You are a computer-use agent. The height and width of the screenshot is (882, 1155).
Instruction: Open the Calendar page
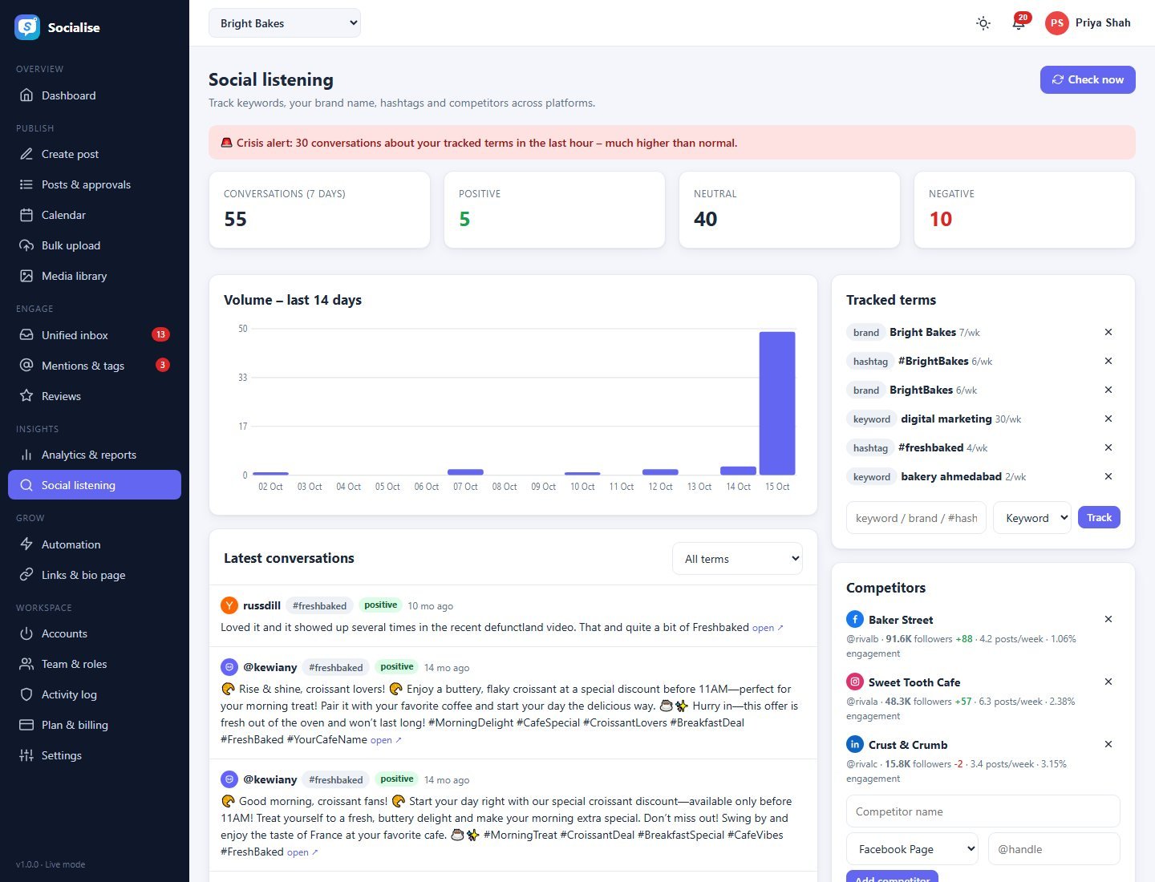[95, 215]
